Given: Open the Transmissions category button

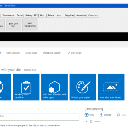Looking at the screenshot, I should (x=8, y=15).
